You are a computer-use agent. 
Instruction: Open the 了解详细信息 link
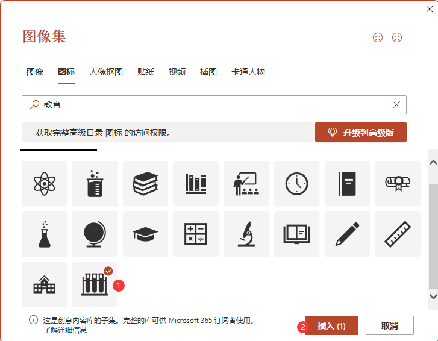(65, 330)
